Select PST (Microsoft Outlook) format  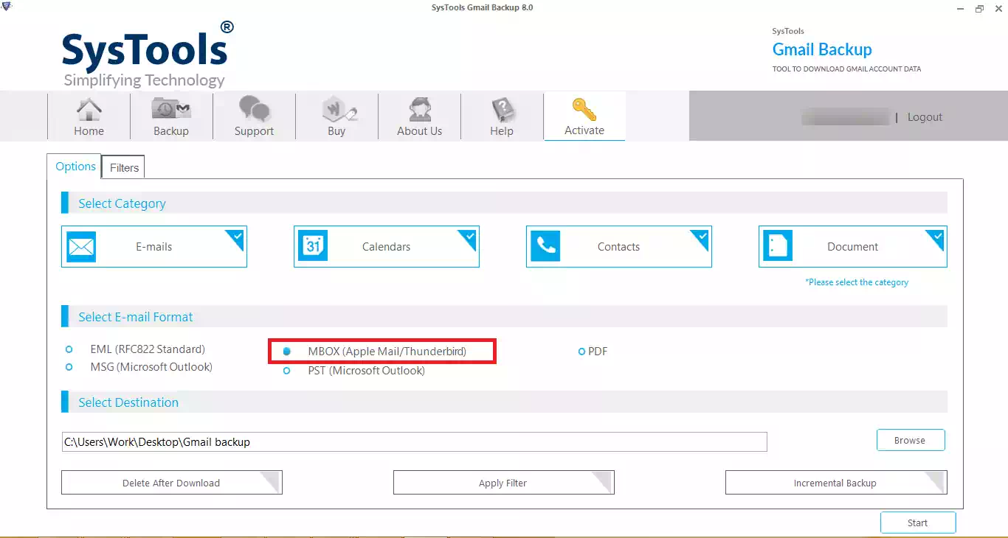(287, 371)
